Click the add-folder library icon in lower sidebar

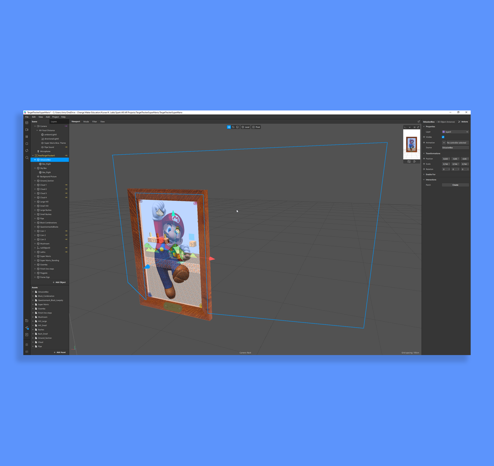tap(27, 321)
